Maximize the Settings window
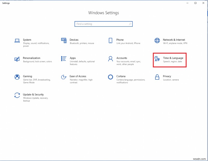The image size is (208, 161). 195,3
